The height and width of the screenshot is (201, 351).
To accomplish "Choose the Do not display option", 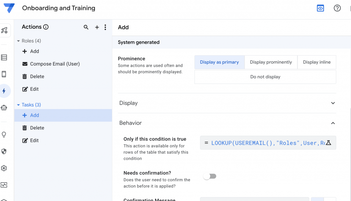I will [x=265, y=77].
